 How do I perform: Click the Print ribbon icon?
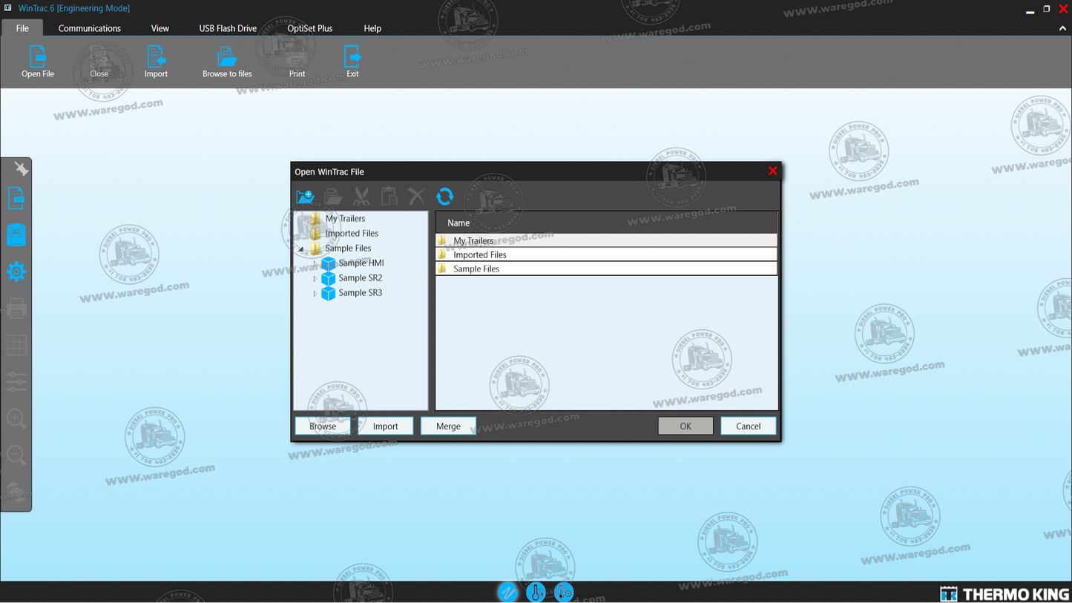pyautogui.click(x=297, y=62)
